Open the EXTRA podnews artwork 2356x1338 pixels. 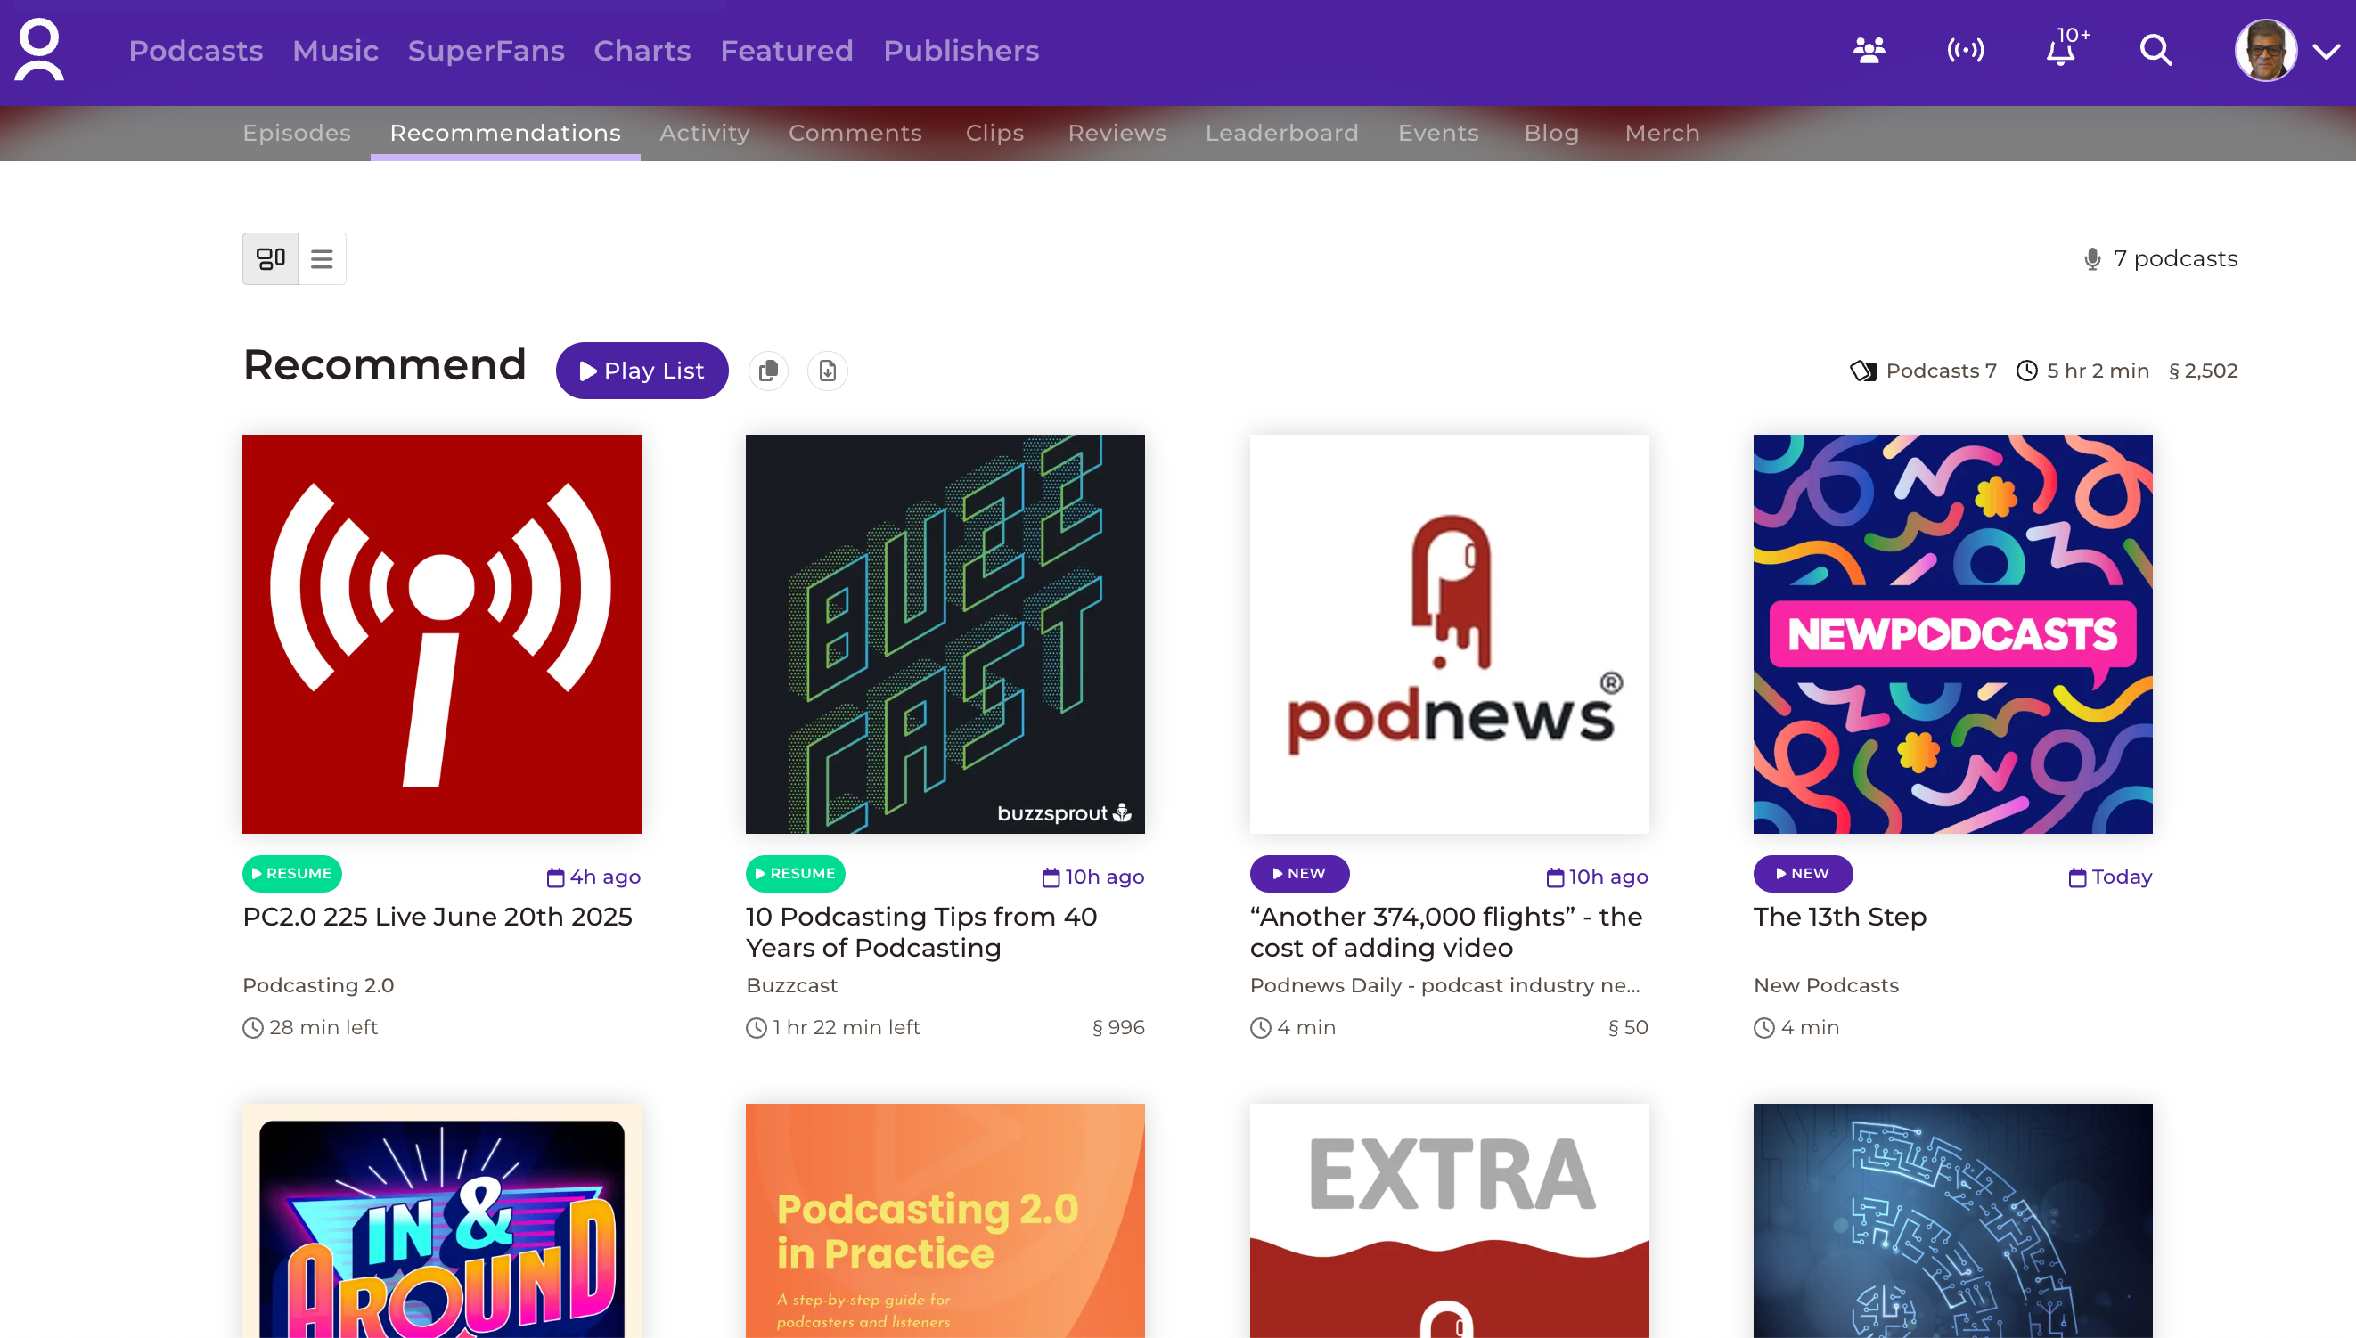1449,1220
